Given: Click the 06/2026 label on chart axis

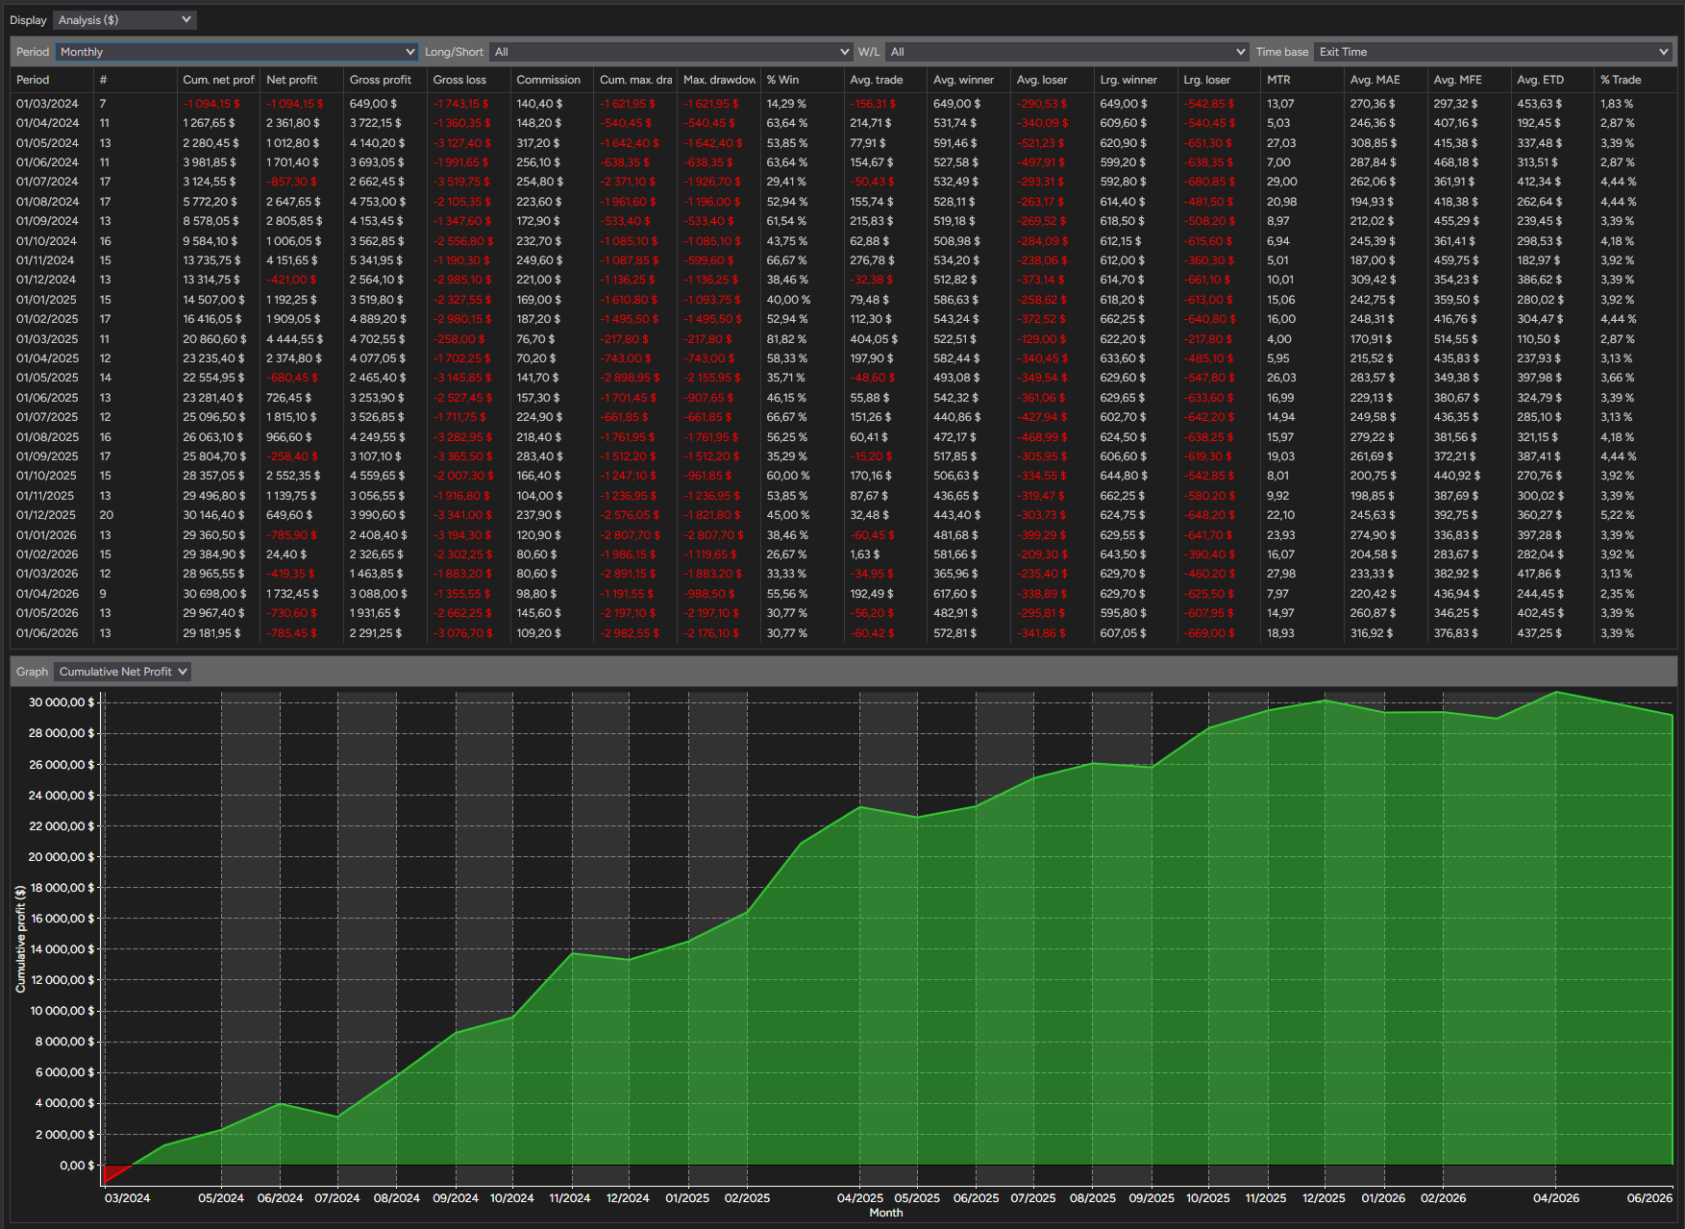Looking at the screenshot, I should (1649, 1198).
